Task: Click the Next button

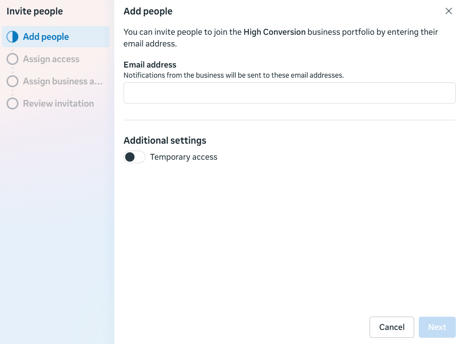Action: click(x=437, y=327)
